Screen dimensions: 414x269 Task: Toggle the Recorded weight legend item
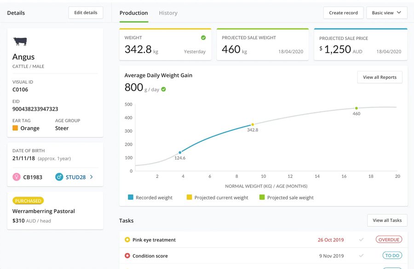(150, 197)
